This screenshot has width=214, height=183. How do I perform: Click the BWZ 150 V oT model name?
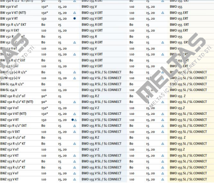coord(10,108)
